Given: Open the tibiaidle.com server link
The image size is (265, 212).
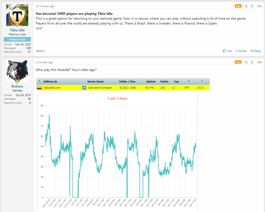Looking at the screenshot, I should click(52, 88).
